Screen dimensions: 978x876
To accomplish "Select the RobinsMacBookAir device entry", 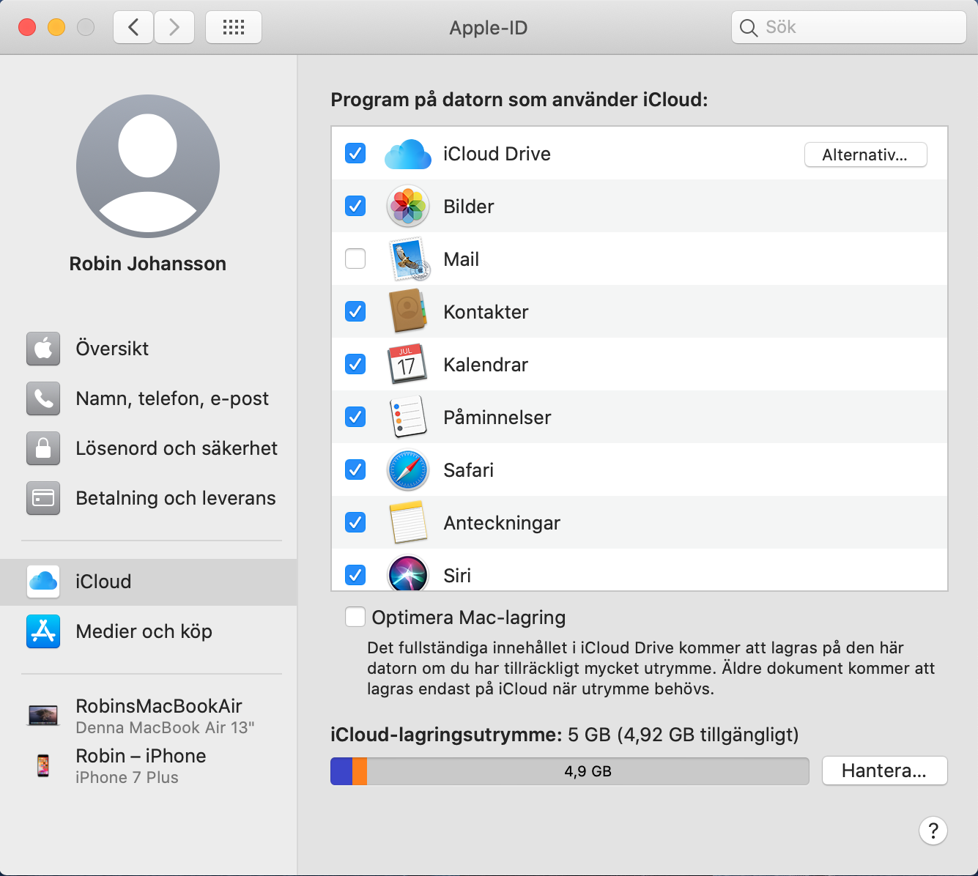I will click(x=149, y=716).
